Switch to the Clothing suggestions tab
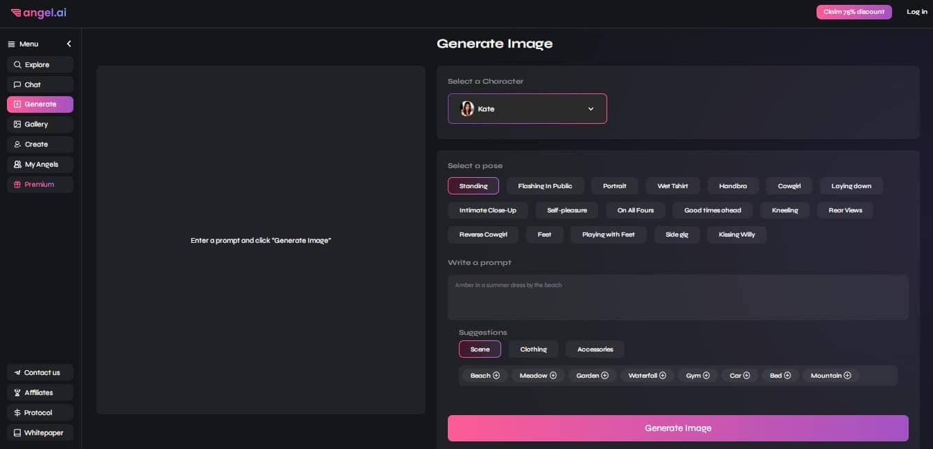 pos(534,349)
